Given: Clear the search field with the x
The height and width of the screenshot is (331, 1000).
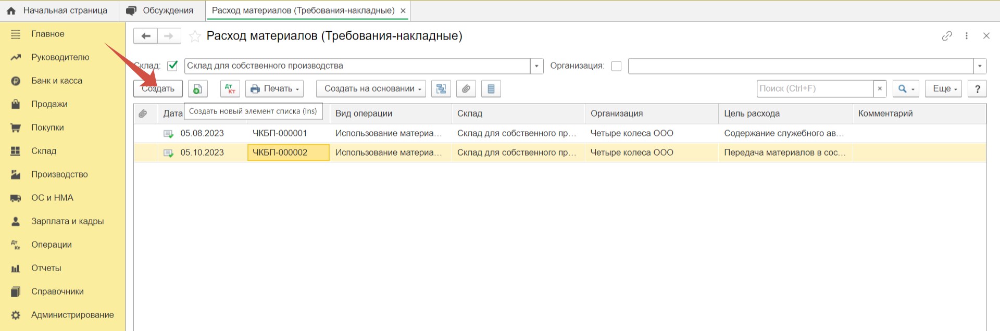Looking at the screenshot, I should tap(880, 88).
